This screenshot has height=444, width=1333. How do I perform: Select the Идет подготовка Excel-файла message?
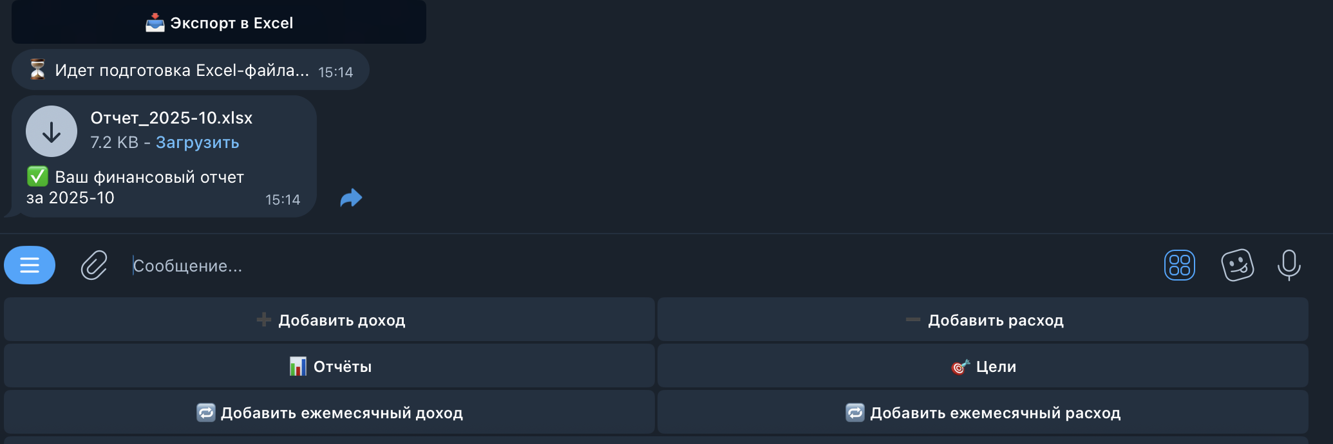[x=182, y=70]
